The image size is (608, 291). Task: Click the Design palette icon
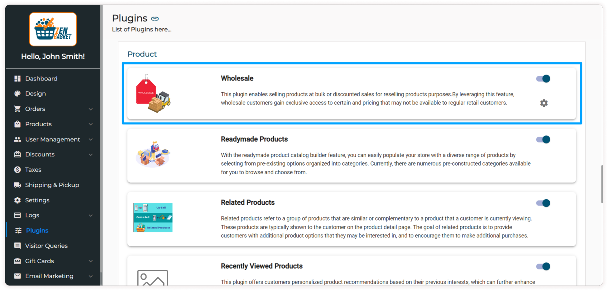click(x=17, y=94)
